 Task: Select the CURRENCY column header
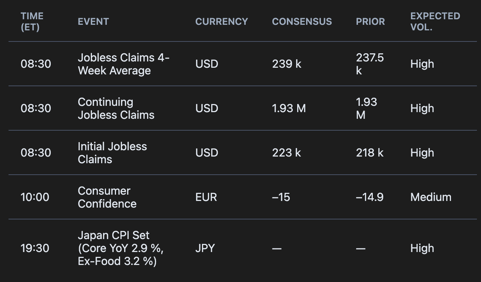coord(222,21)
